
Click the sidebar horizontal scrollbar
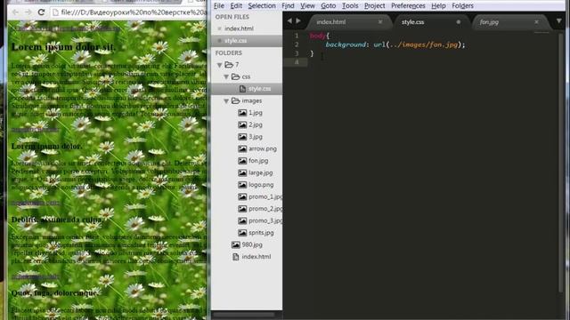point(243,314)
